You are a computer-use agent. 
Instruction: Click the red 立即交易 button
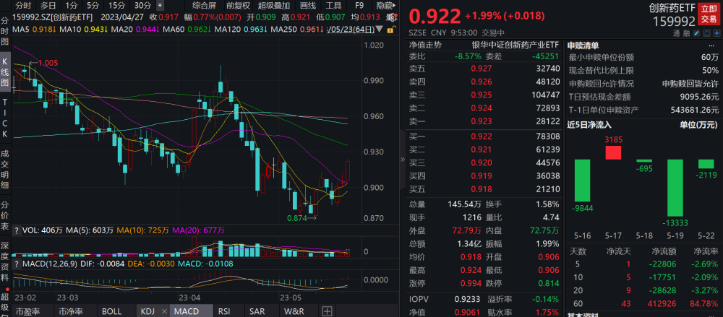pyautogui.click(x=709, y=14)
